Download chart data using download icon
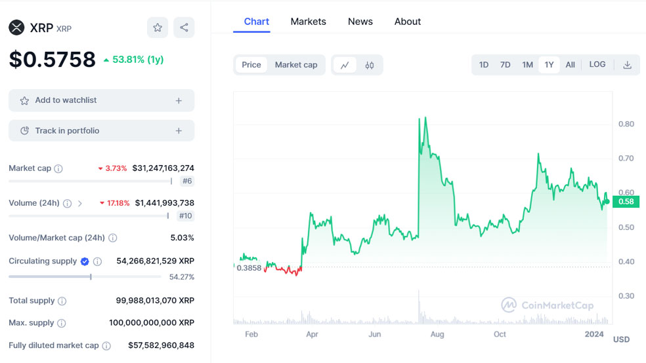646x363 pixels. point(627,65)
